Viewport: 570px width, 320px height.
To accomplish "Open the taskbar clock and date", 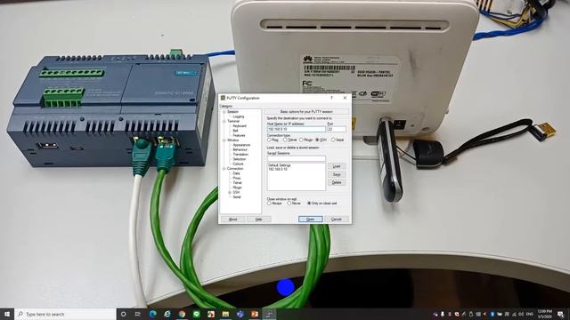I will point(544,314).
